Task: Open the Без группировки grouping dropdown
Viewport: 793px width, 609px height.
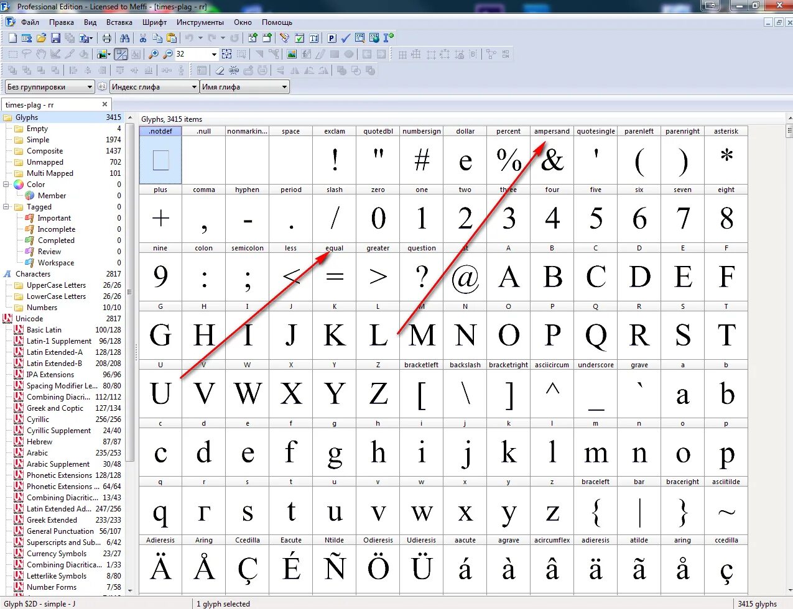Action: (x=50, y=87)
